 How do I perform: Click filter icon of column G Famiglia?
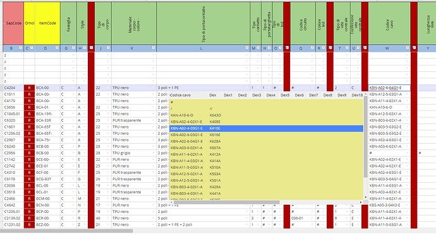point(73,48)
